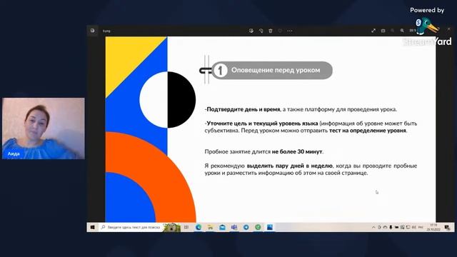Delete the image using trash icon
The width and height of the screenshot is (457, 257).
point(271,31)
